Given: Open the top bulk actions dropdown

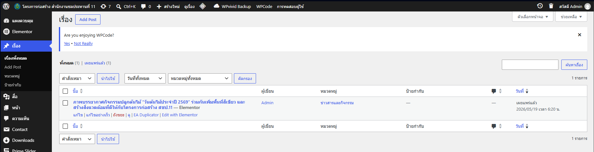Looking at the screenshot, I should pos(77,78).
